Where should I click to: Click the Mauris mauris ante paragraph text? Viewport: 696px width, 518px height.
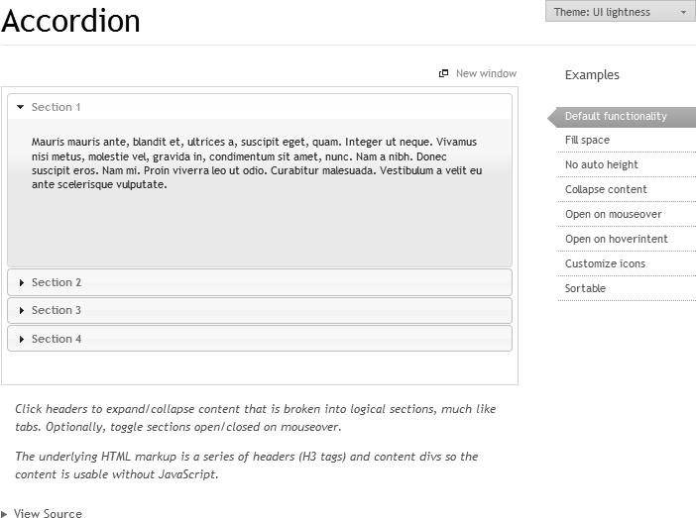(257, 163)
